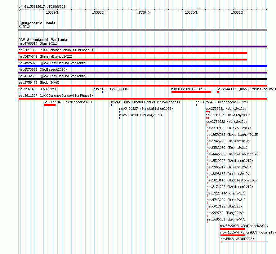This screenshot has height=254, width=276.
Task: Open nsv3398182 (Audano2019) label
Action: pyautogui.click(x=228, y=174)
